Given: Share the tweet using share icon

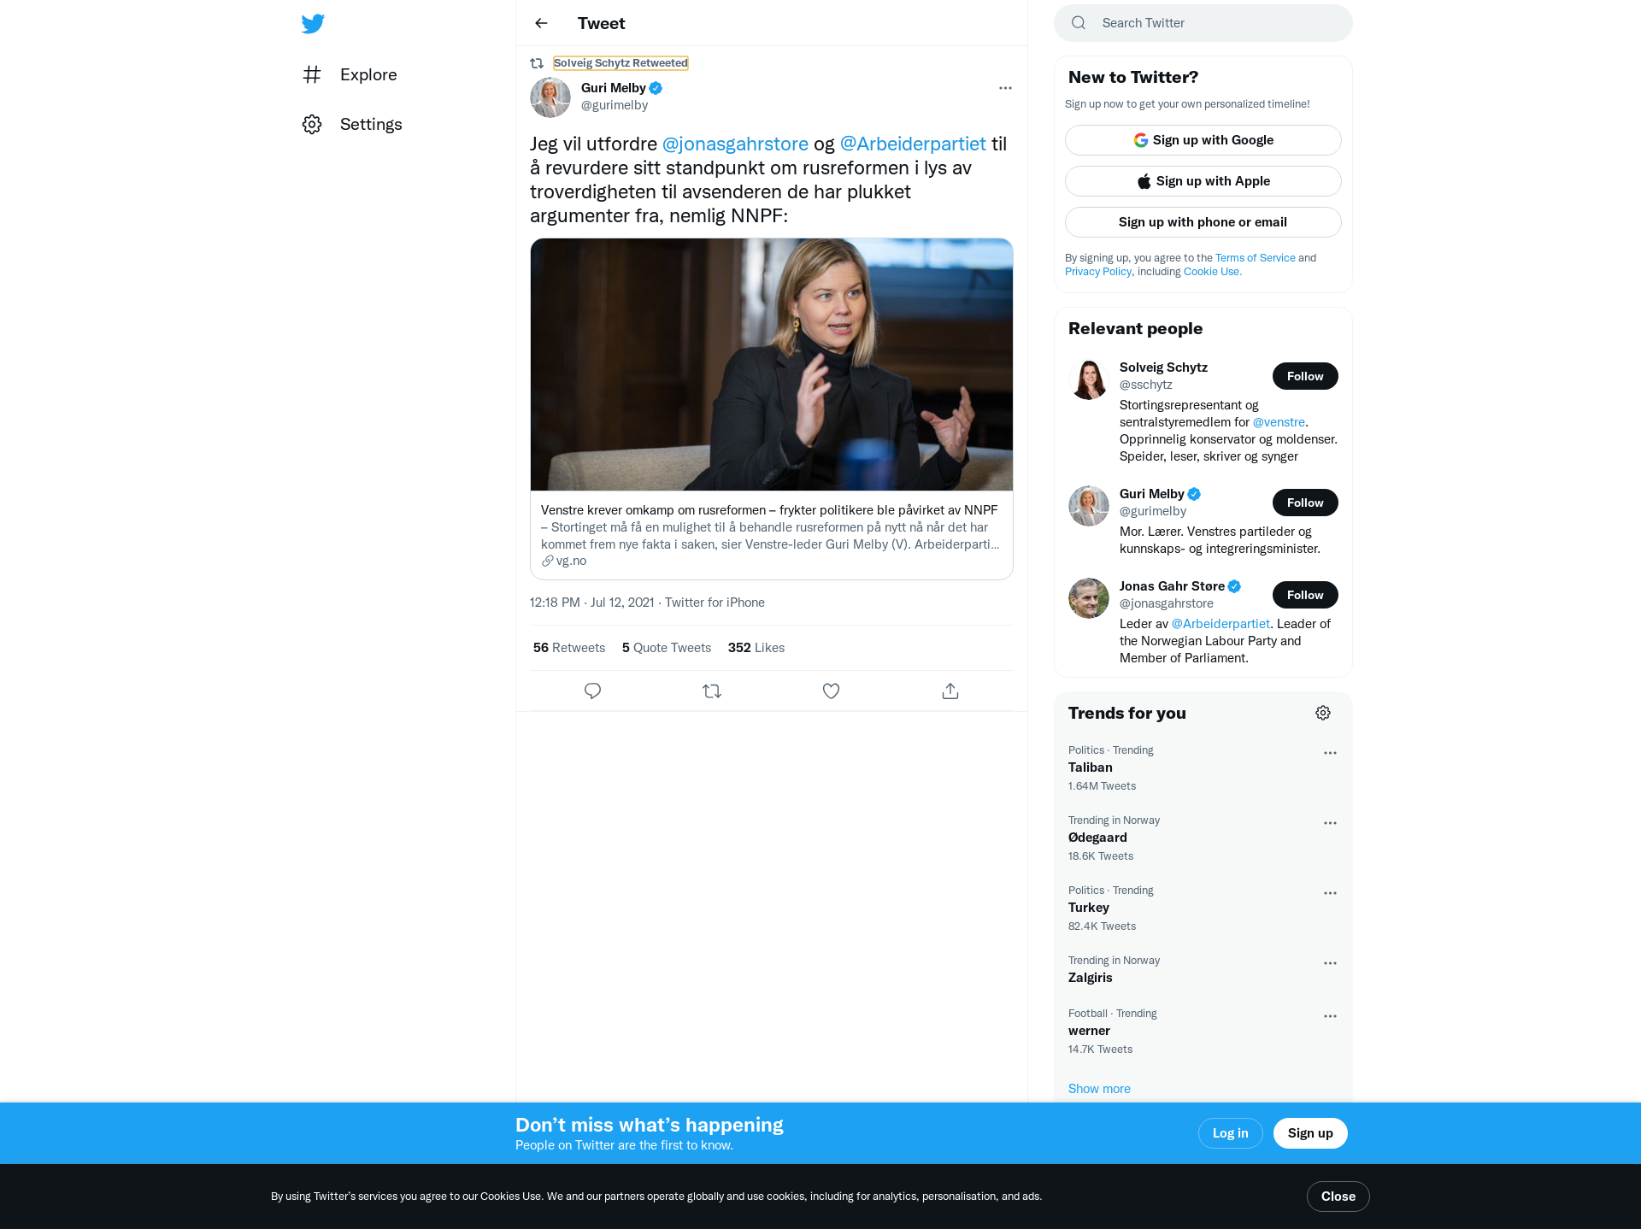Looking at the screenshot, I should point(950,691).
